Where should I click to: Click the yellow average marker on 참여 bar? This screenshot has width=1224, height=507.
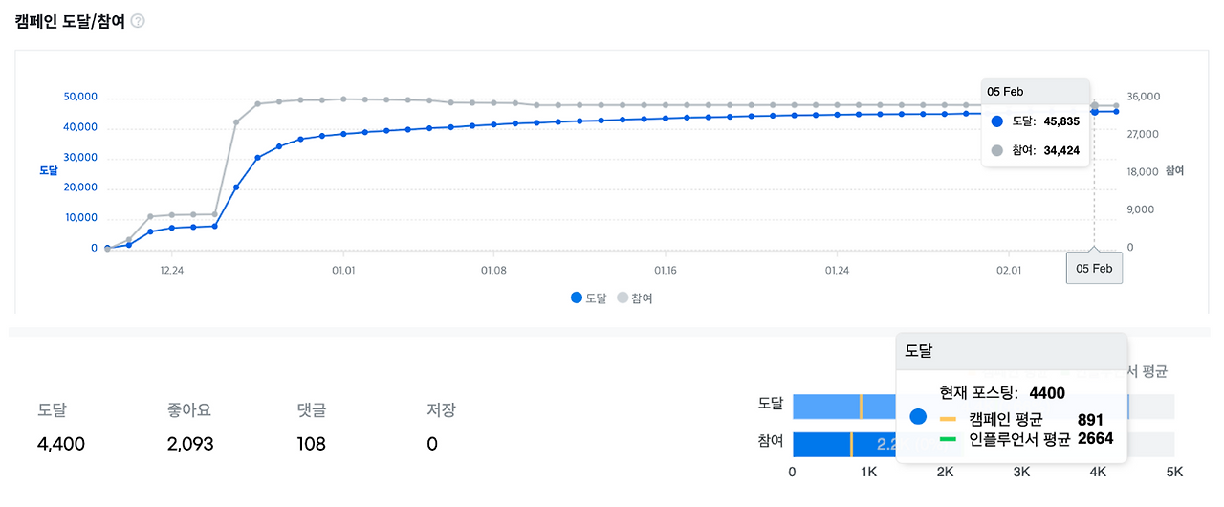[x=851, y=444]
